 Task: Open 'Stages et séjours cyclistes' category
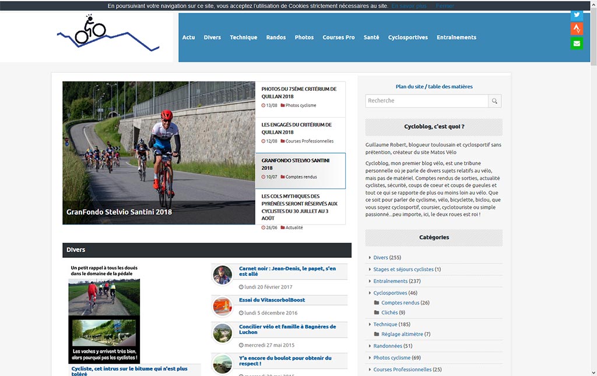pyautogui.click(x=403, y=269)
